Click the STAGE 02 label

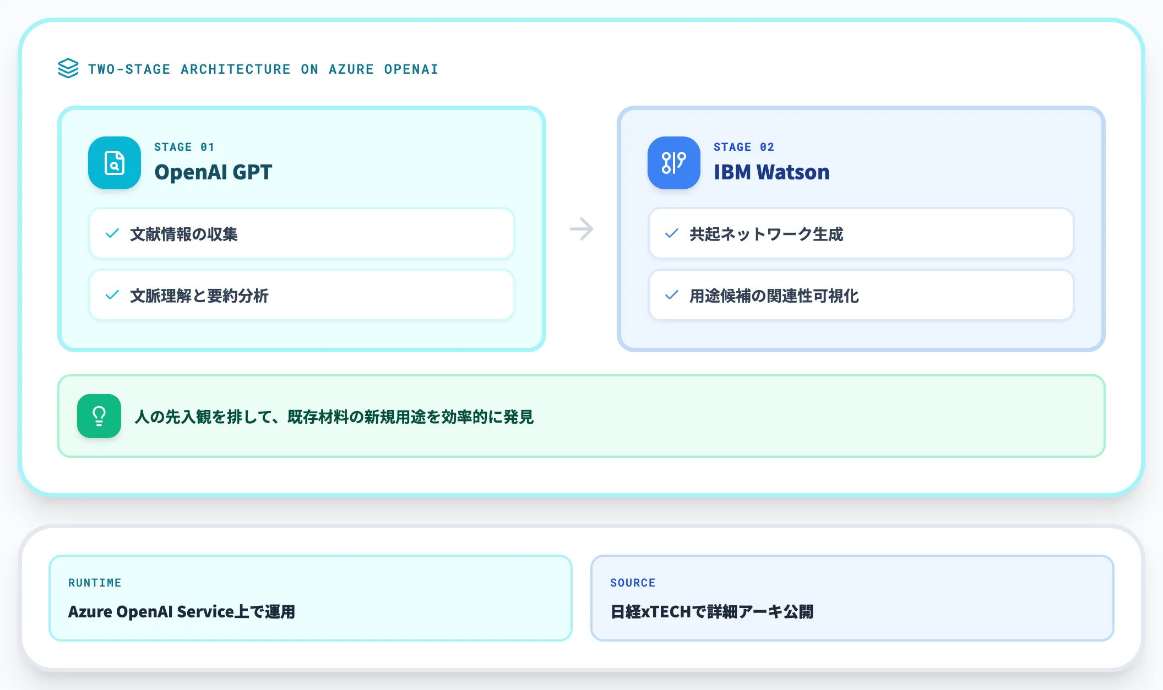pyautogui.click(x=744, y=147)
